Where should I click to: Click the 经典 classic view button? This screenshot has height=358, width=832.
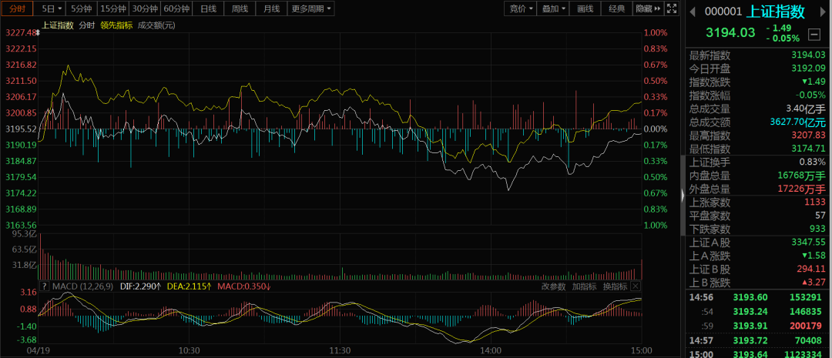click(x=617, y=8)
